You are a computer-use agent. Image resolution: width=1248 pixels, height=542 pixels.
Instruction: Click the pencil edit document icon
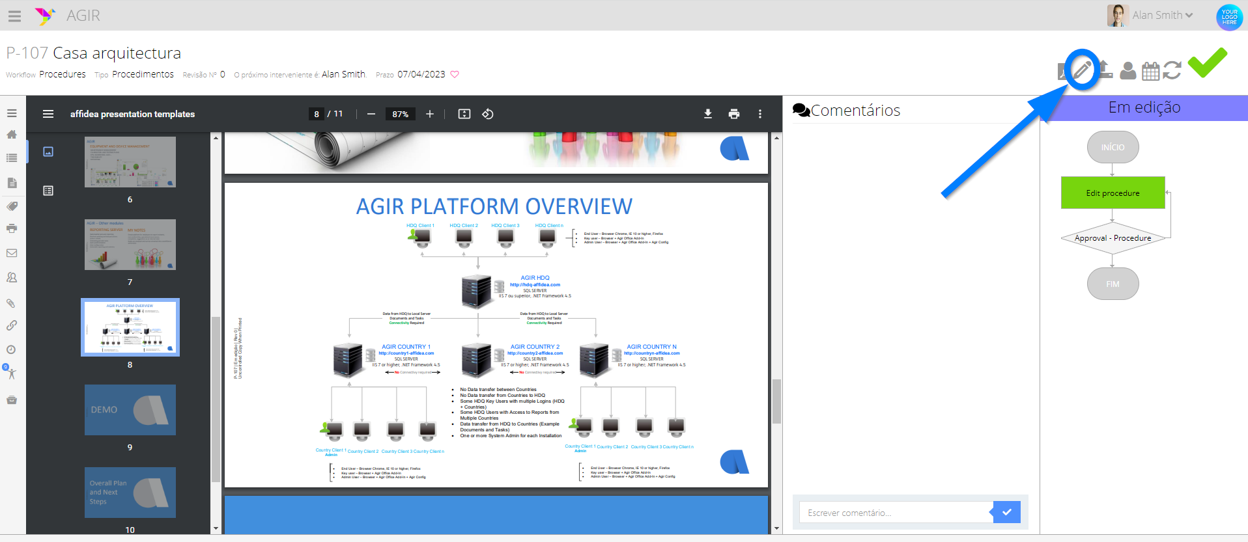click(1083, 70)
